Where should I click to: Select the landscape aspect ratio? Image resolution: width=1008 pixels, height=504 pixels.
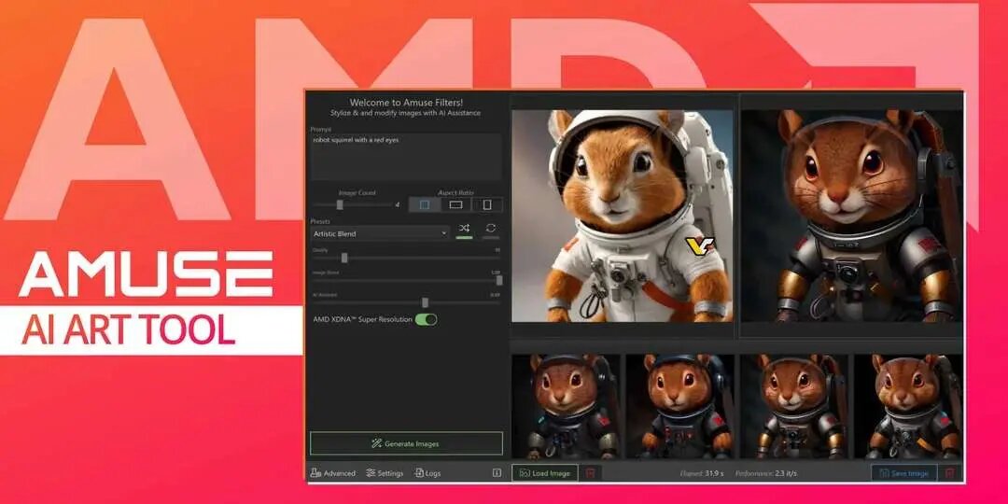(x=455, y=204)
